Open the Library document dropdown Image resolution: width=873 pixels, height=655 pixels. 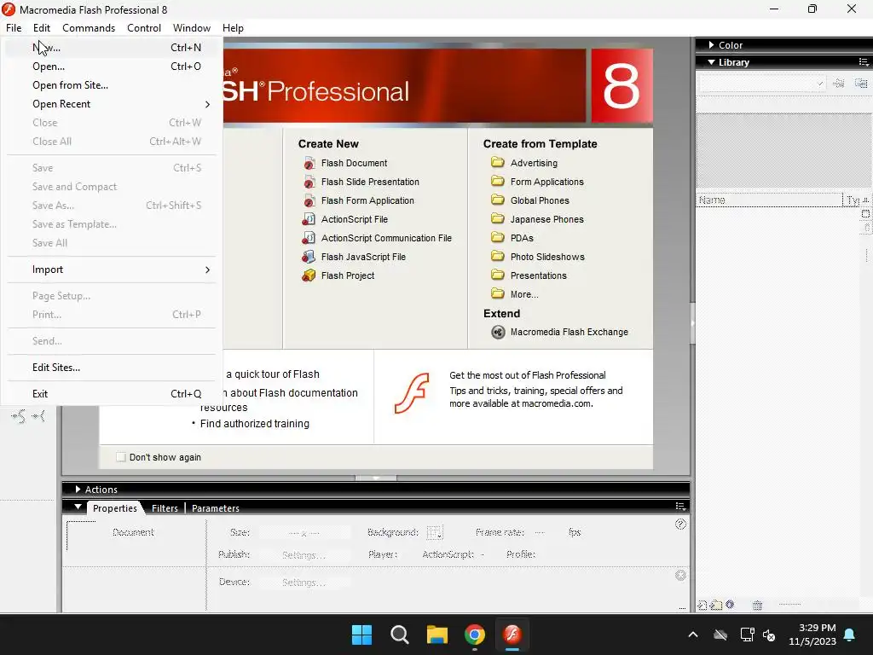[x=762, y=84]
